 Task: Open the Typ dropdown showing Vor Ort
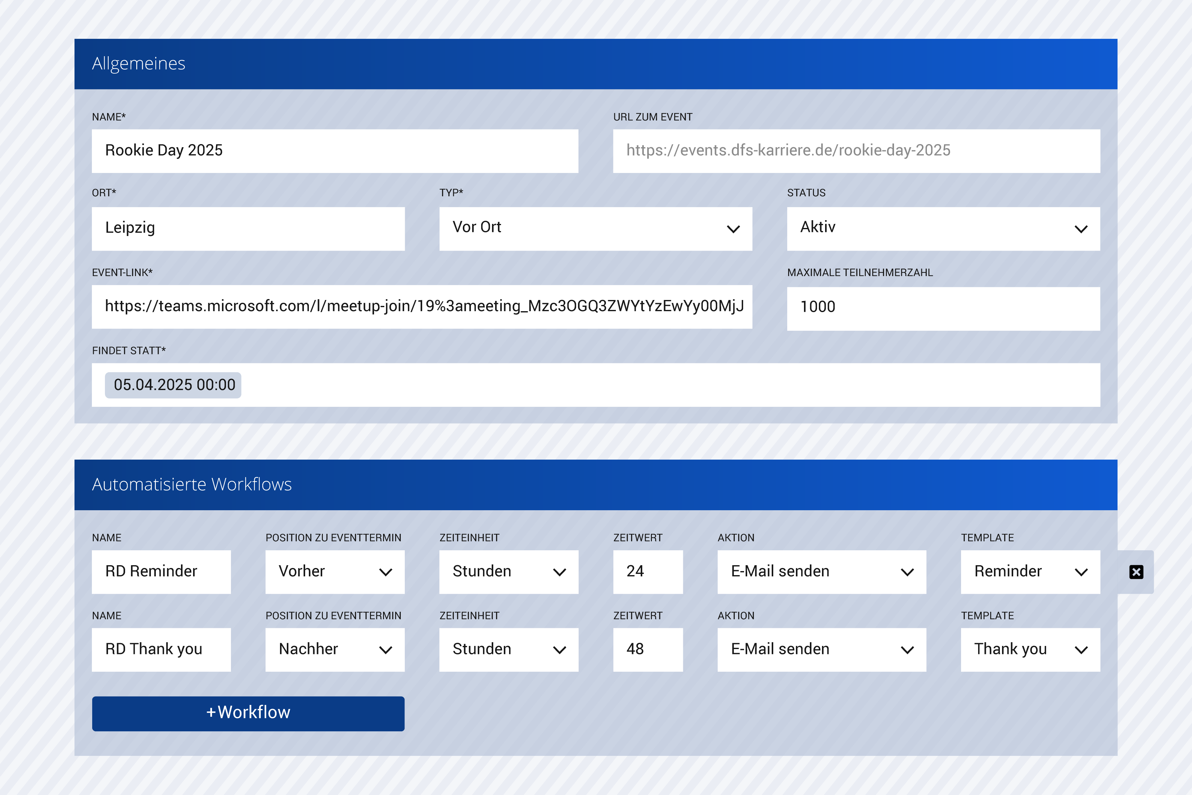click(x=595, y=228)
